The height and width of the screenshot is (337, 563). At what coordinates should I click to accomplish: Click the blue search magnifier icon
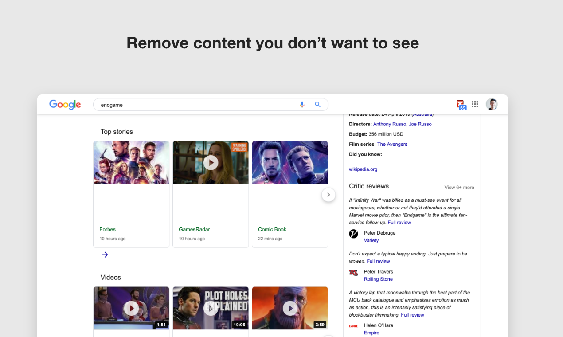pyautogui.click(x=317, y=105)
